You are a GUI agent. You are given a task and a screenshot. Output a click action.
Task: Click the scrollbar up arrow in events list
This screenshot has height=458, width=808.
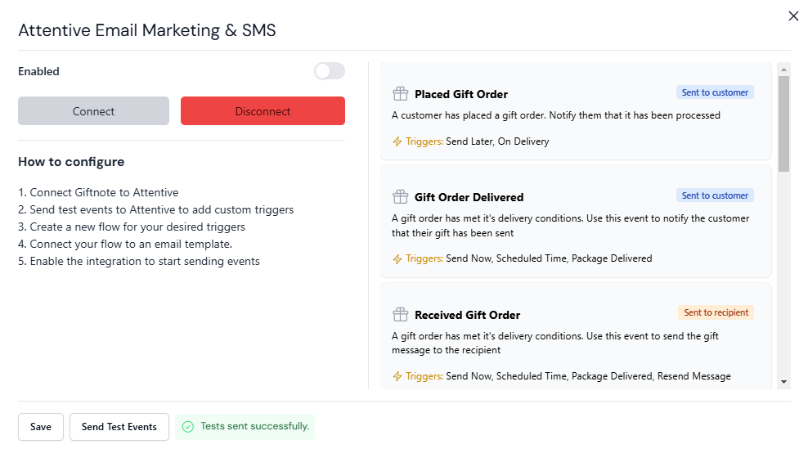[x=783, y=69]
